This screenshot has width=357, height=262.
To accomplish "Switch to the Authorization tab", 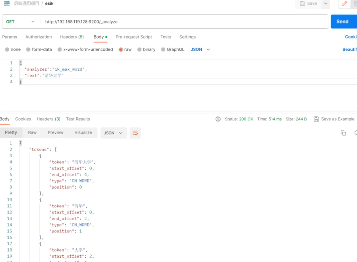I will click(39, 37).
